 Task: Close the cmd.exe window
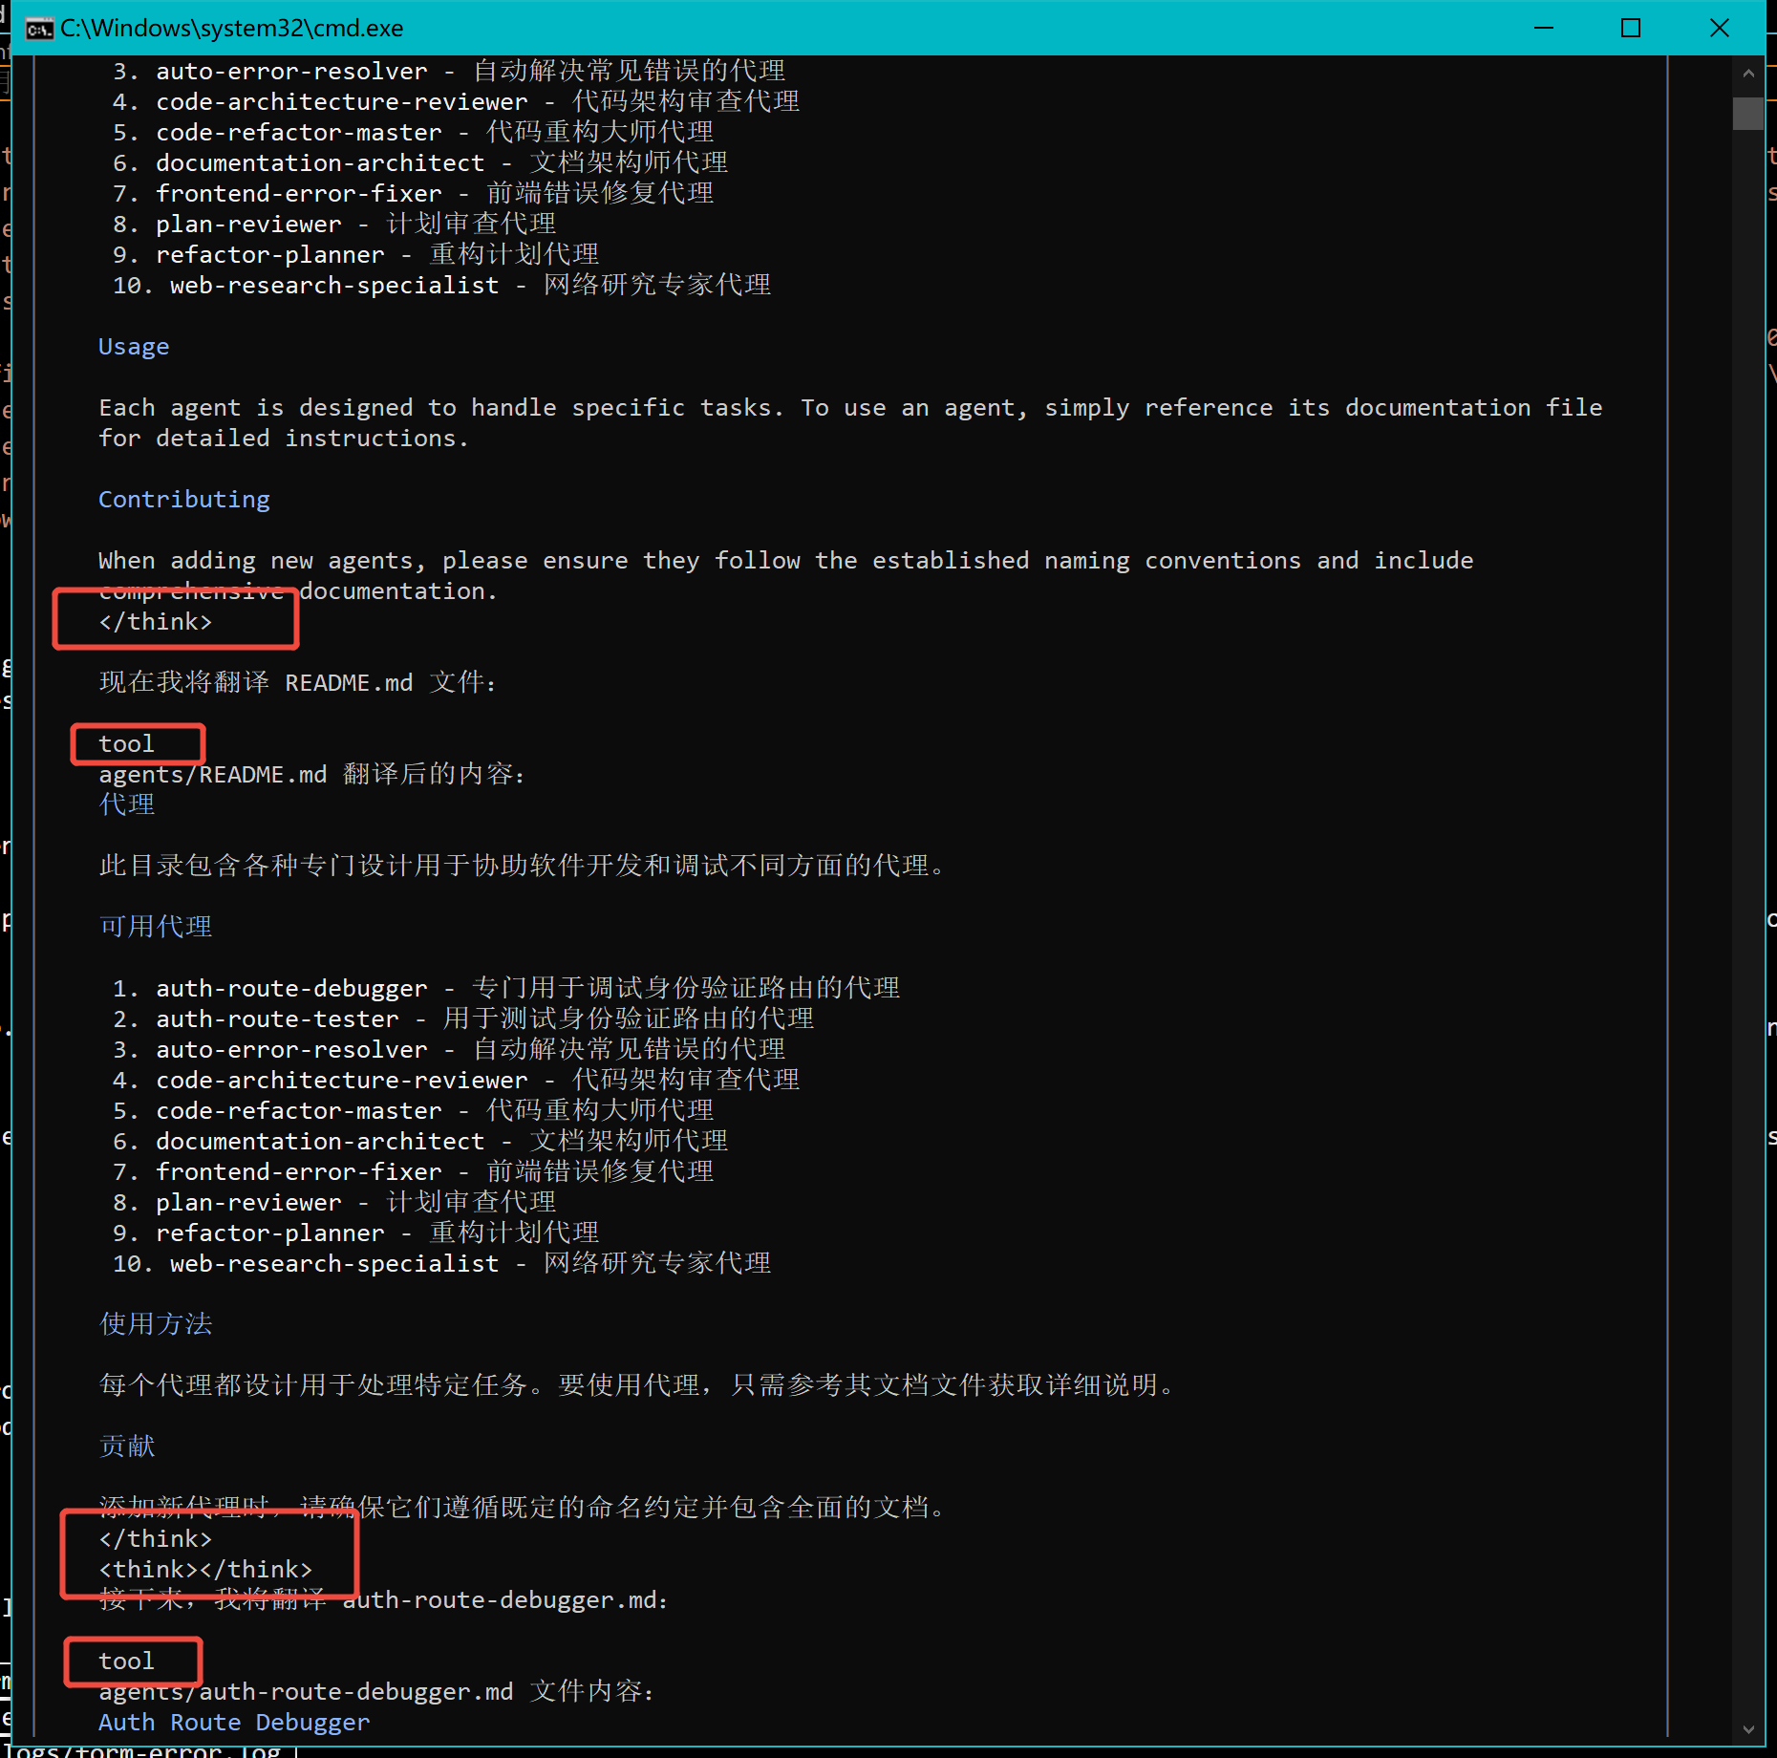point(1719,29)
